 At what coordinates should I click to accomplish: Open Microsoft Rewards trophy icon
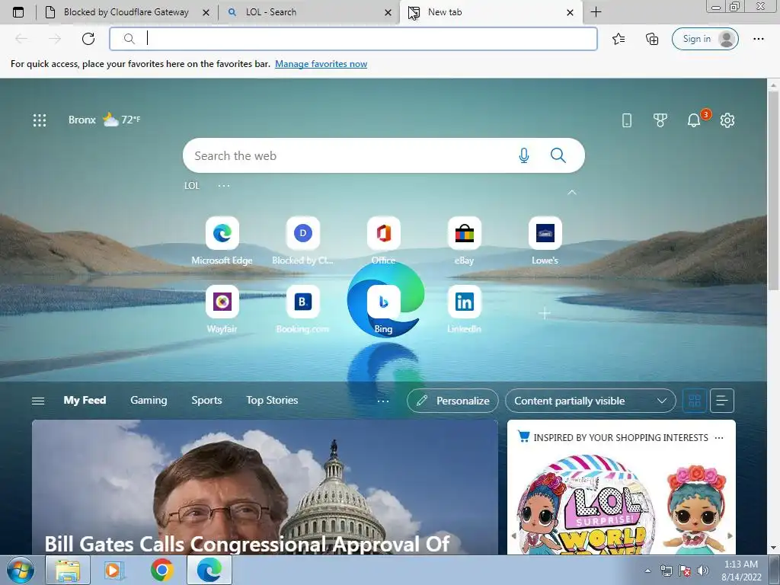pos(660,120)
